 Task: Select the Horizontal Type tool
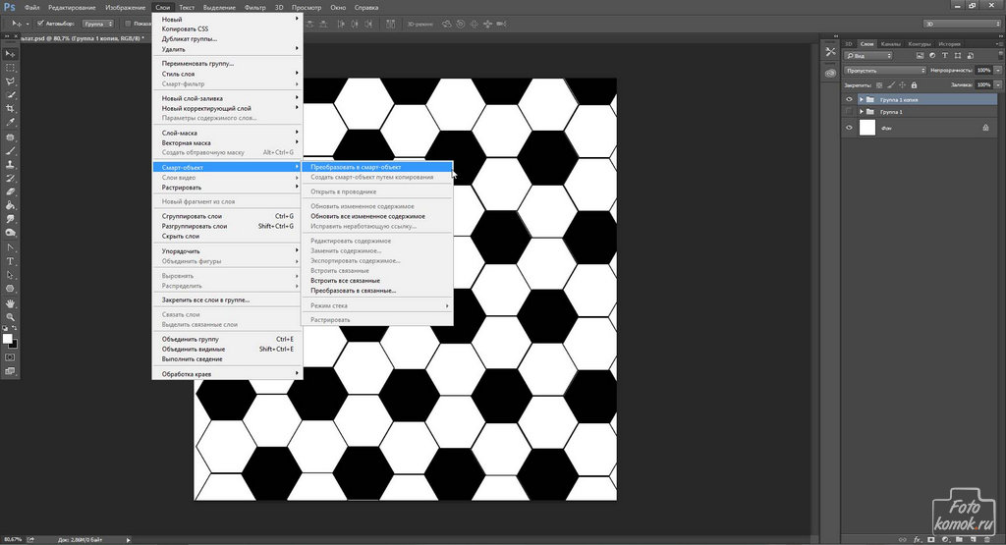click(10, 261)
